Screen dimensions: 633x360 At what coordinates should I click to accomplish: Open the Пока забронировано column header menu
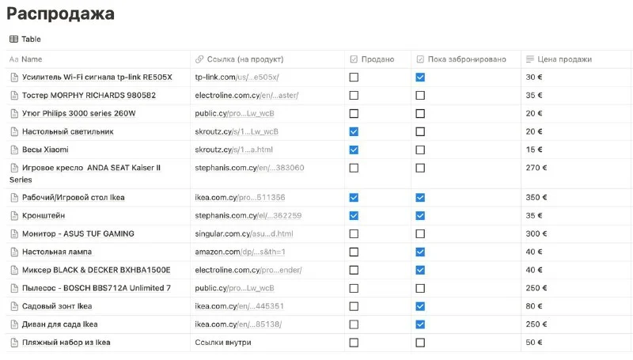[x=466, y=59]
